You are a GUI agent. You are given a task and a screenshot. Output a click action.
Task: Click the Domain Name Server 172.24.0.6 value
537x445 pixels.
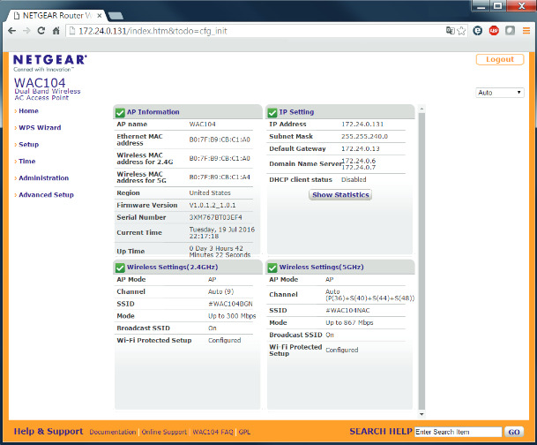[359, 161]
